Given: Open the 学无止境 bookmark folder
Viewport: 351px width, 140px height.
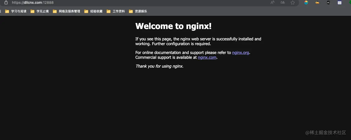Looking at the screenshot, I should pos(40,11).
